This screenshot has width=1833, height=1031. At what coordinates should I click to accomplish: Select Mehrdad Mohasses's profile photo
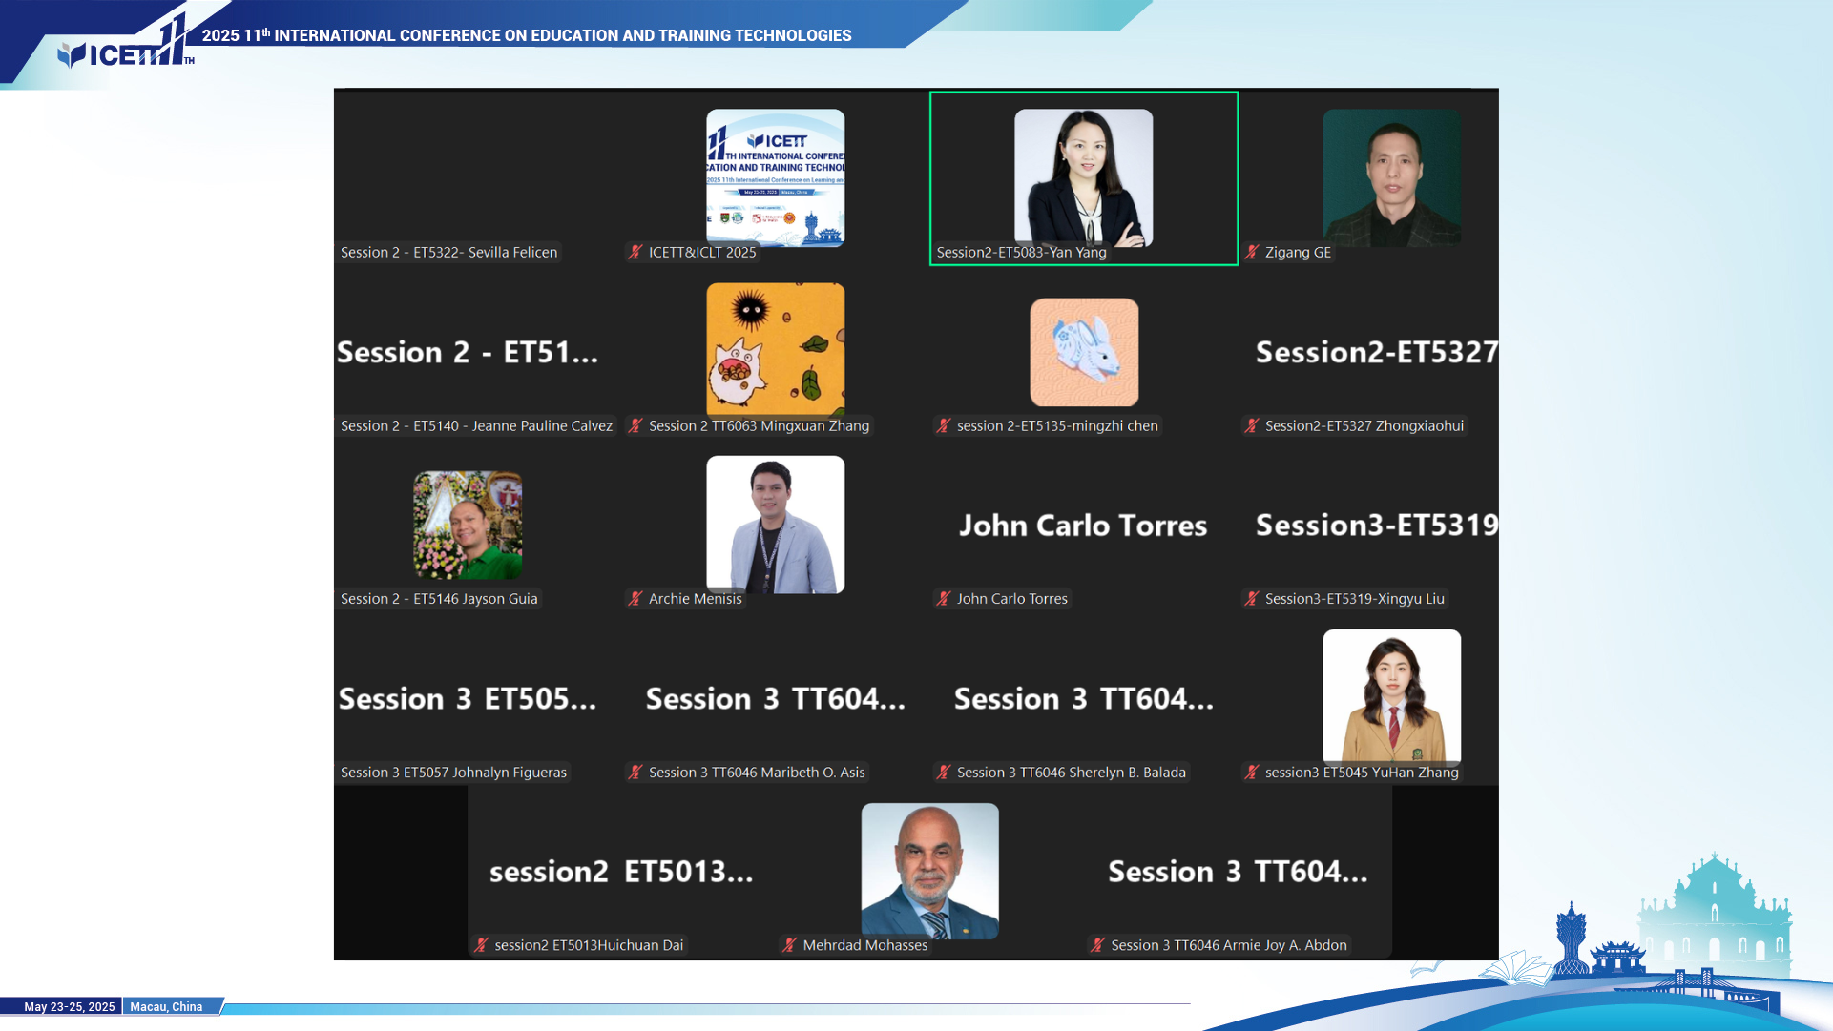pyautogui.click(x=929, y=871)
